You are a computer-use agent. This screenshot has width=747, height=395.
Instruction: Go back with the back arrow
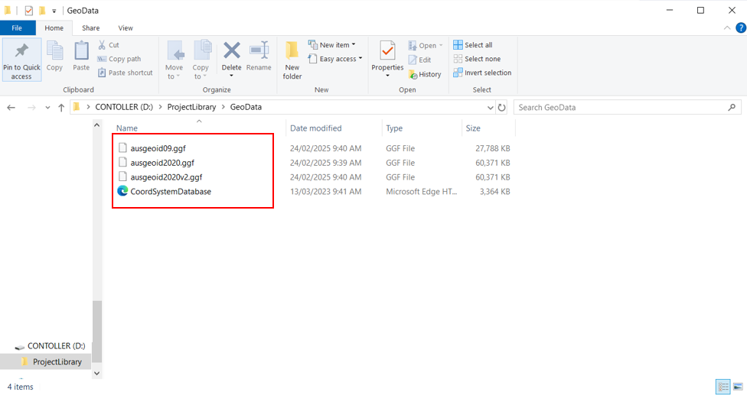(x=11, y=108)
